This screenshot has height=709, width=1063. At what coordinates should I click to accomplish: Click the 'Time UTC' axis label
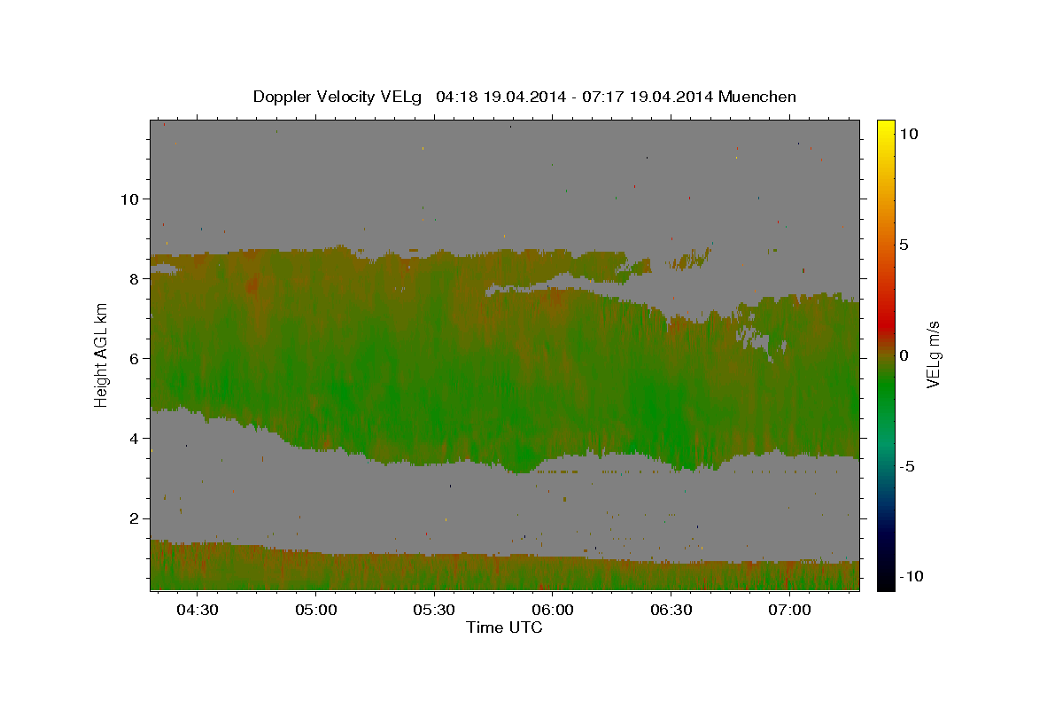tap(504, 627)
